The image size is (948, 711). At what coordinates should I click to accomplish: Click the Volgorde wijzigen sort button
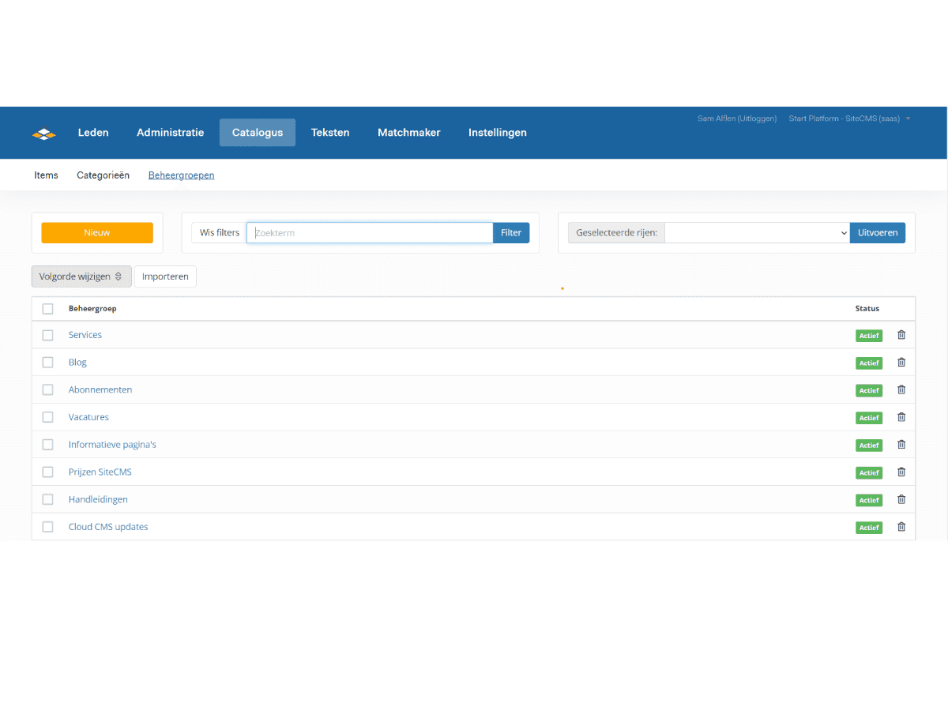click(x=81, y=276)
